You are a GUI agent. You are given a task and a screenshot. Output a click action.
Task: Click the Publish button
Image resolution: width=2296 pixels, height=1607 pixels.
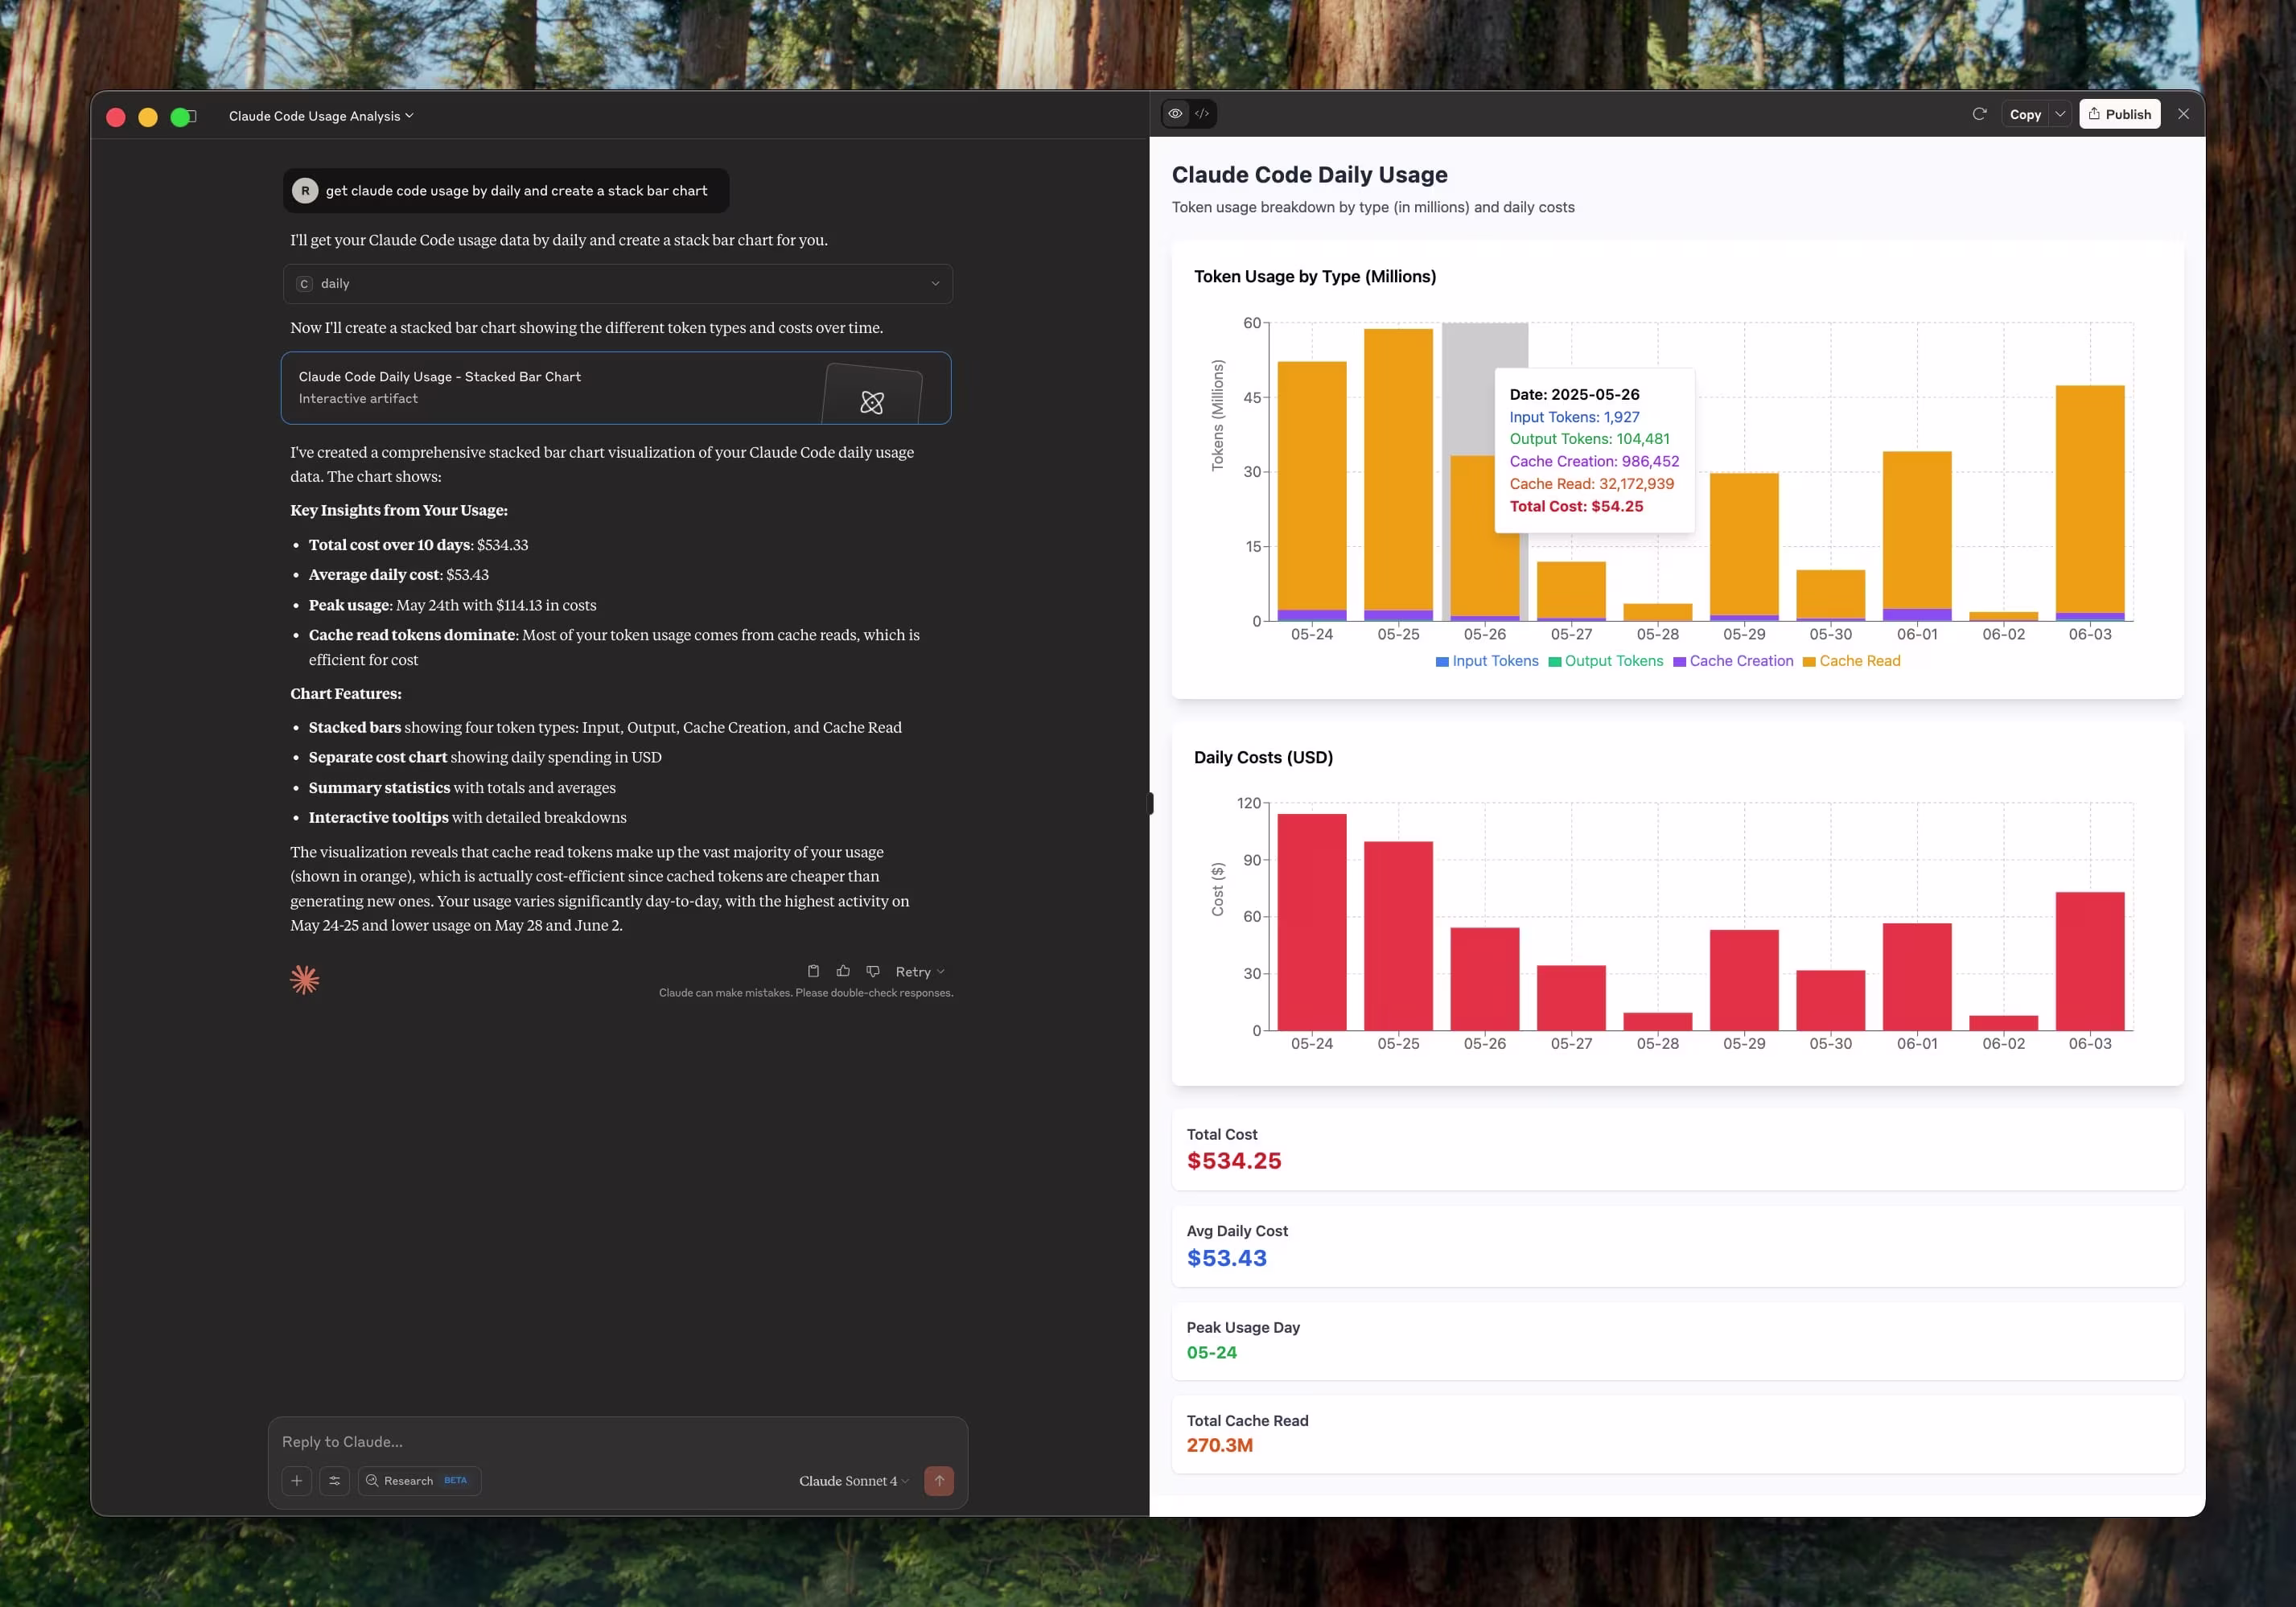[2119, 114]
